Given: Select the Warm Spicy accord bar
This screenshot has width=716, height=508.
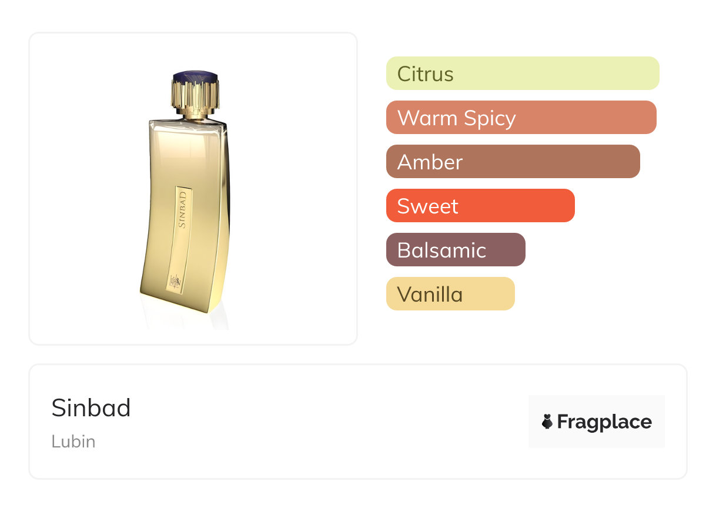Looking at the screenshot, I should pos(521,118).
